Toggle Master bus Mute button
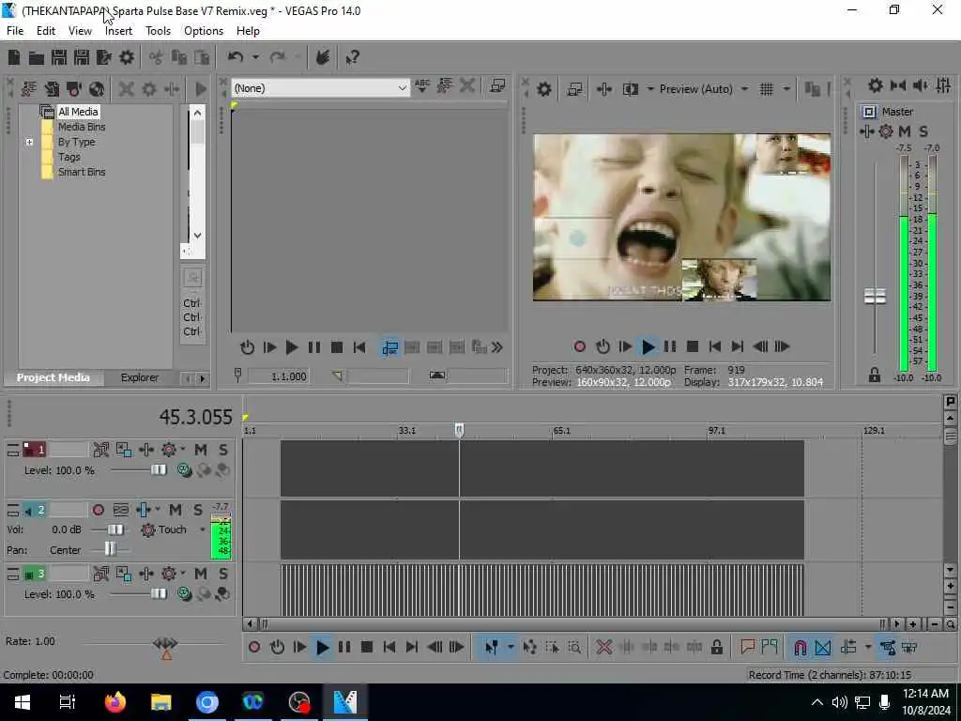The width and height of the screenshot is (961, 721). point(905,131)
